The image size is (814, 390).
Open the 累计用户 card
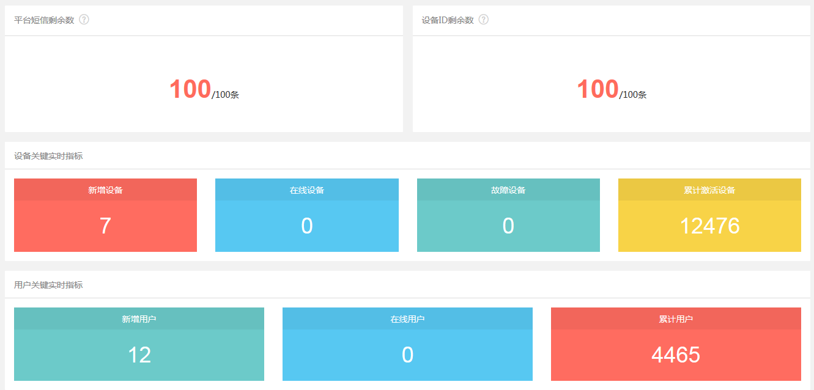click(676, 317)
